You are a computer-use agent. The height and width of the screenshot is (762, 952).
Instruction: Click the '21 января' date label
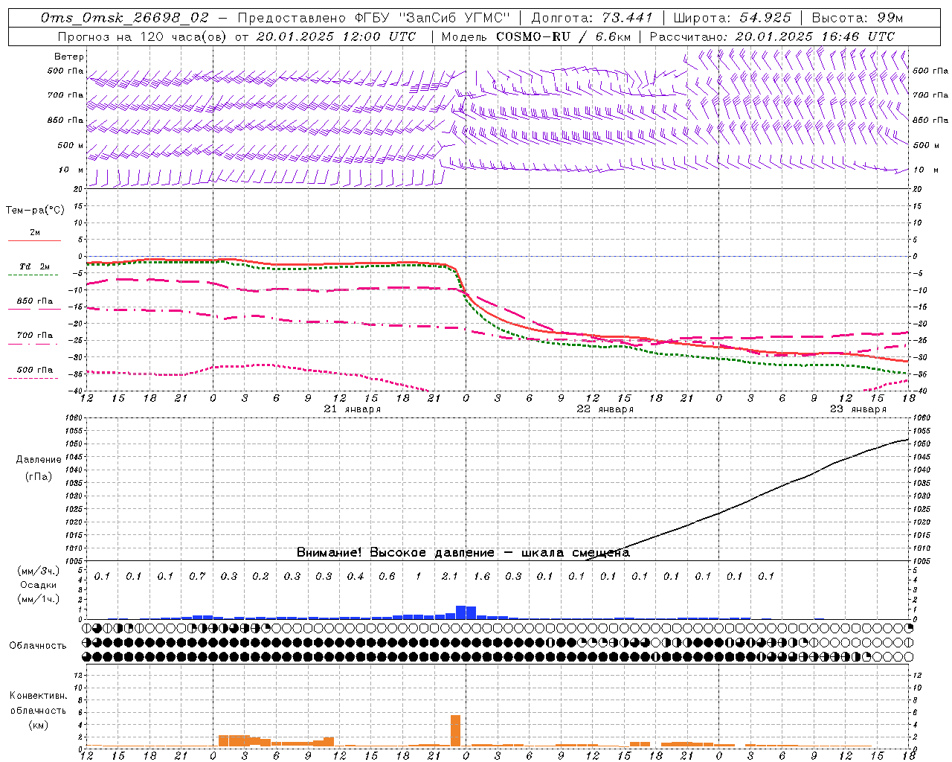[353, 409]
